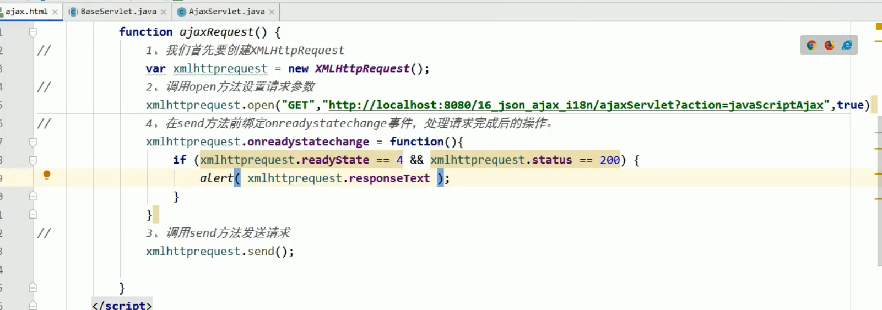882x310 pixels.
Task: Open page in Internet Explorer icon
Action: [x=847, y=45]
